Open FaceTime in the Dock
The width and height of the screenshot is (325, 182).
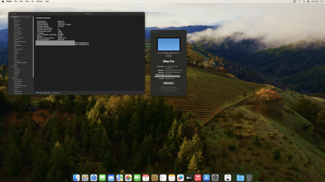(137, 178)
